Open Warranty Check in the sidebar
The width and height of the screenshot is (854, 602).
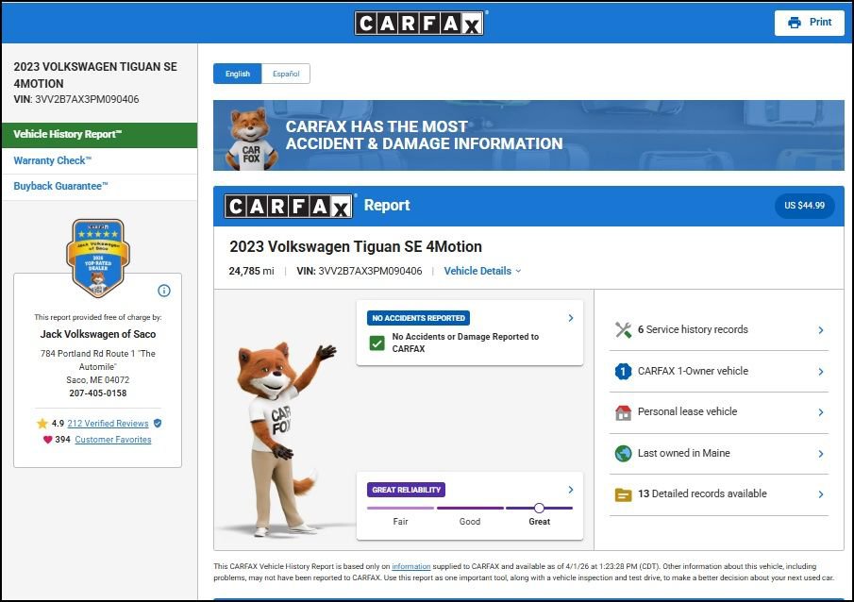53,160
